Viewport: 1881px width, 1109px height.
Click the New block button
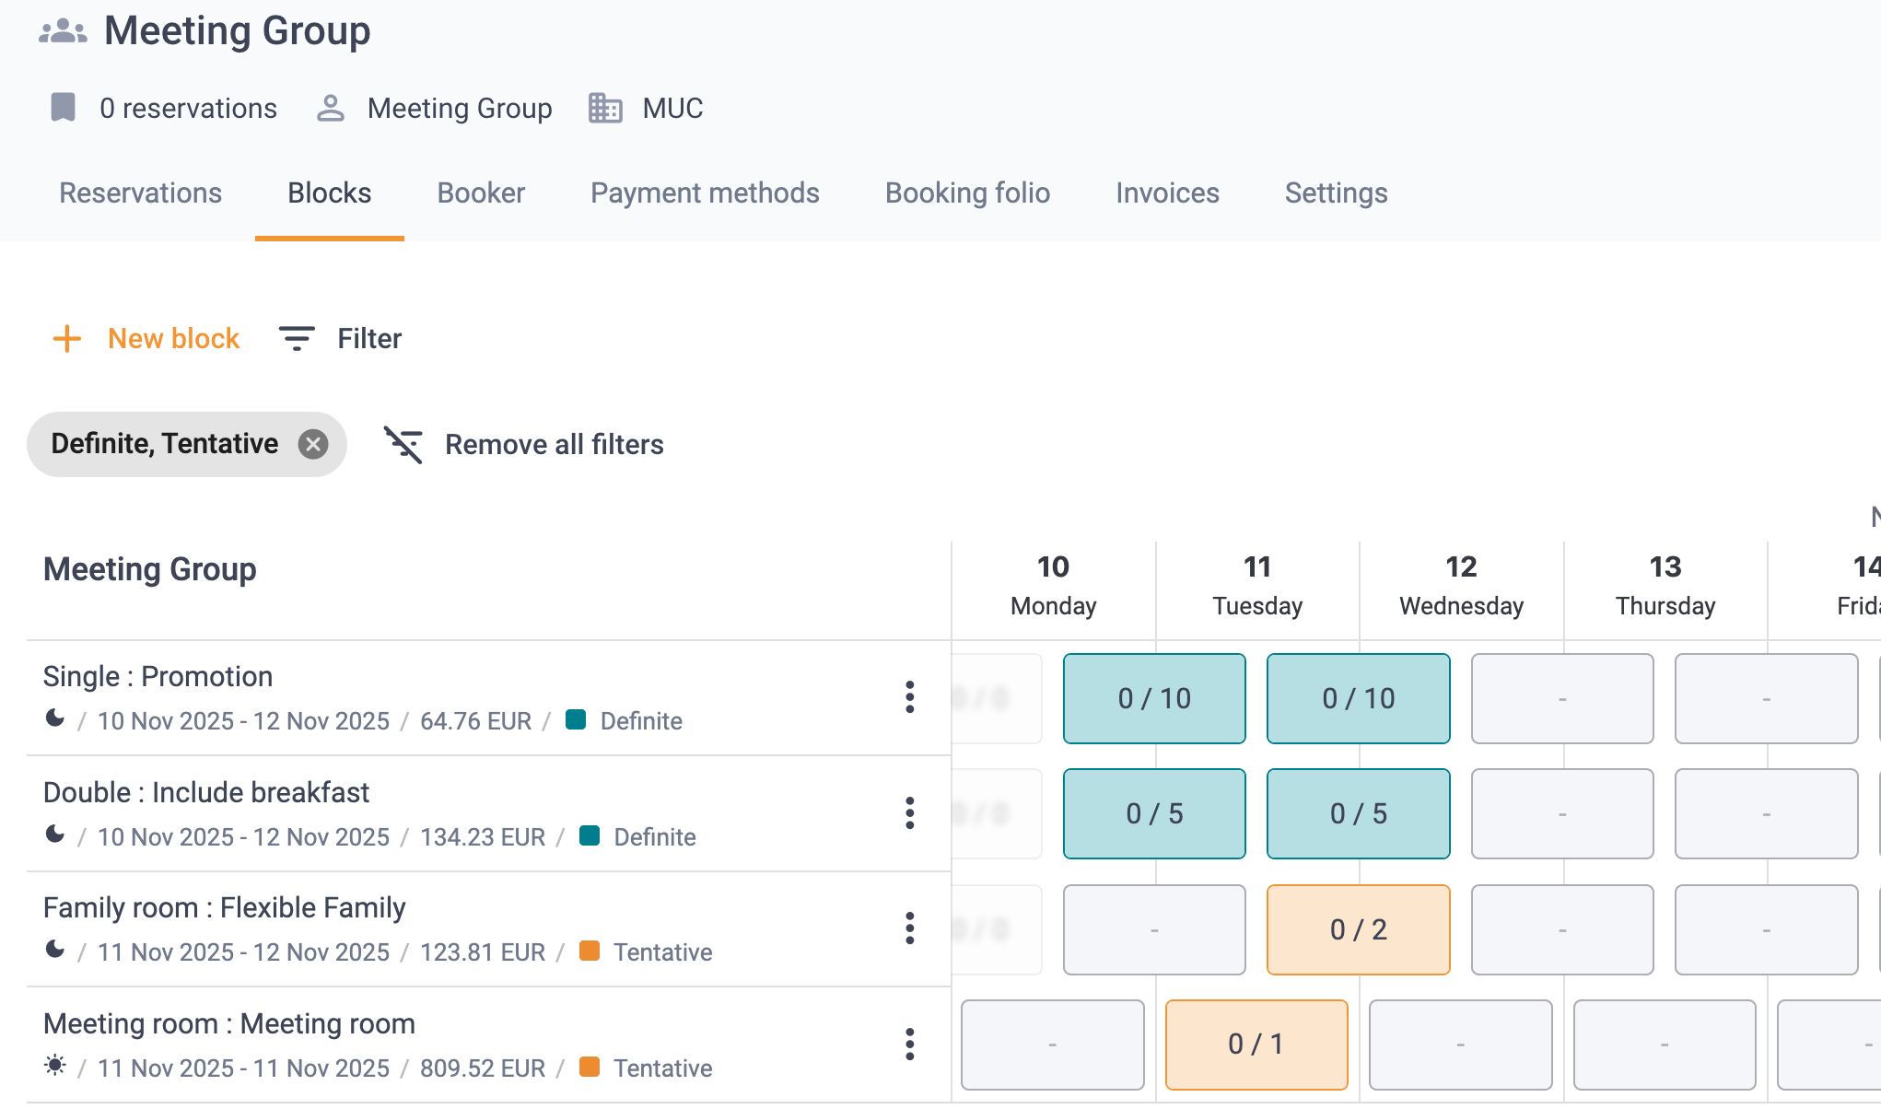146,339
